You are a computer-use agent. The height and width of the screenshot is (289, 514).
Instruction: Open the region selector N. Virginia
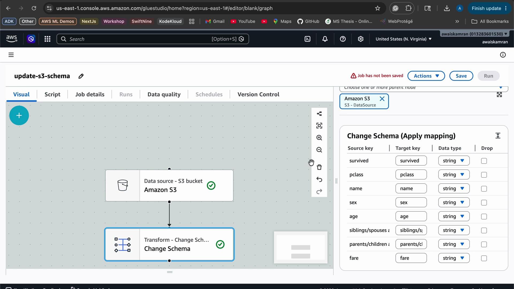403,39
